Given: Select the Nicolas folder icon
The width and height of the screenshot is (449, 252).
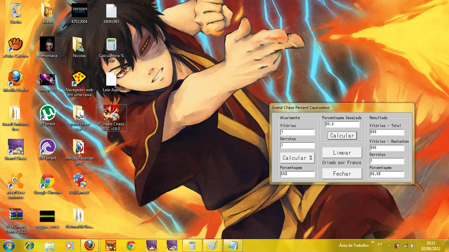Looking at the screenshot, I should click(79, 48).
